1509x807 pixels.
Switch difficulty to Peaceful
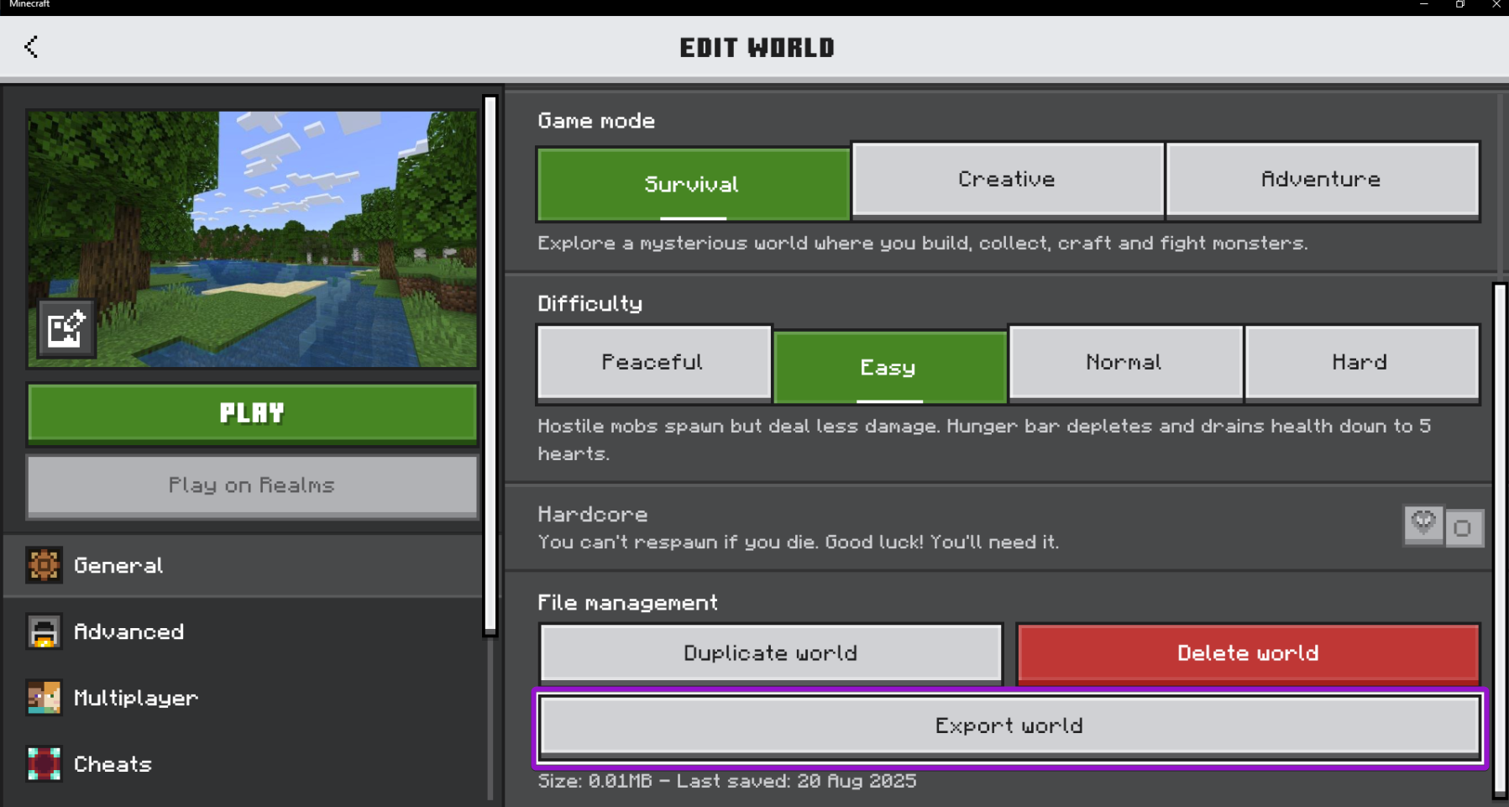(x=652, y=362)
